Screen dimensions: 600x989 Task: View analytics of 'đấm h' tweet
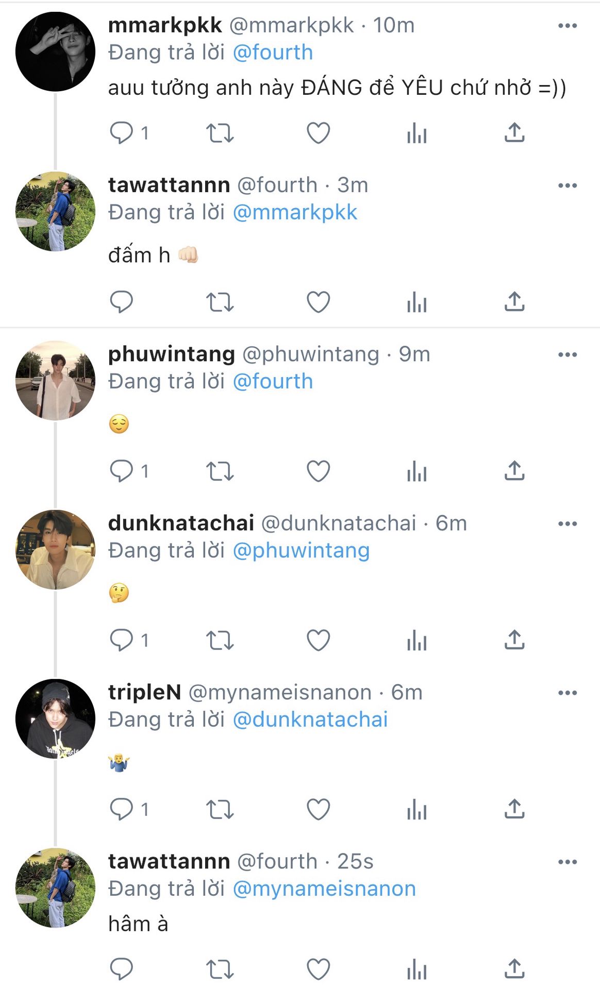[x=416, y=302]
